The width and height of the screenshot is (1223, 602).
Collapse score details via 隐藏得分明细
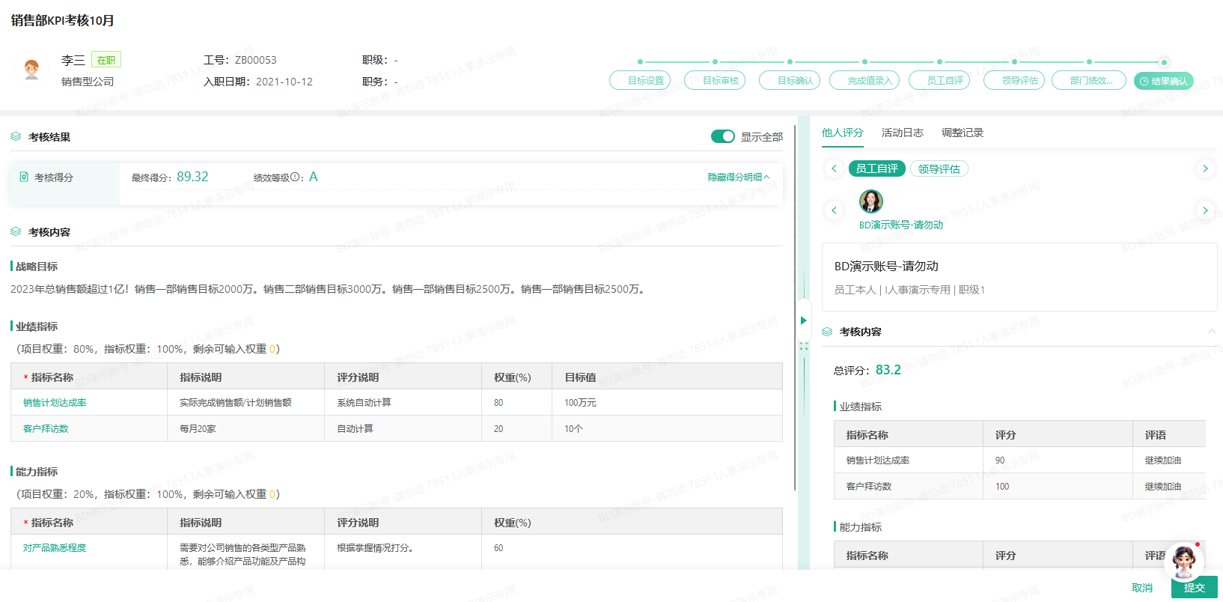pyautogui.click(x=738, y=177)
